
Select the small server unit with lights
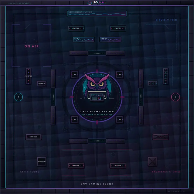[152, 84]
